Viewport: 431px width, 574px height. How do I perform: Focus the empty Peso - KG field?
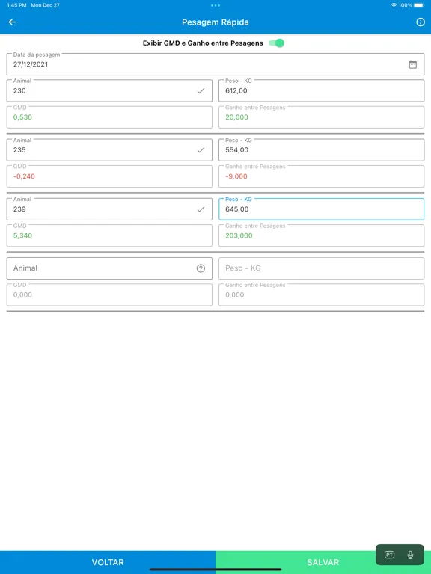pyautogui.click(x=322, y=268)
